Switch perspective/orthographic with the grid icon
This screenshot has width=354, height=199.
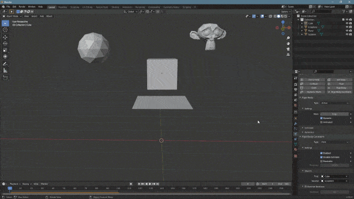pyautogui.click(x=288, y=55)
